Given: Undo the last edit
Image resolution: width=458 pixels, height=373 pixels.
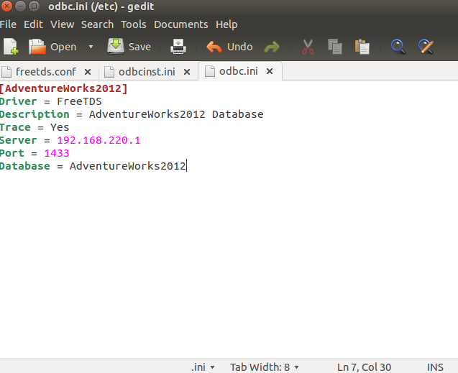Looking at the screenshot, I should [x=229, y=47].
